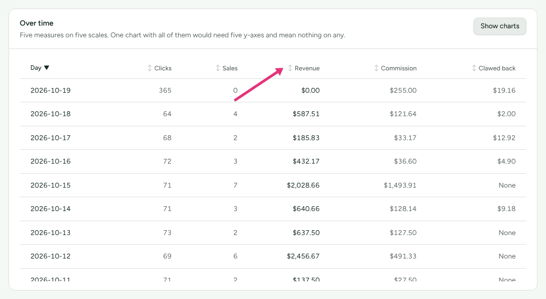The width and height of the screenshot is (546, 299).
Task: Click the Show charts button
Action: coord(500,26)
